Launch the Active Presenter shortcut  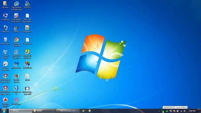tap(5, 66)
